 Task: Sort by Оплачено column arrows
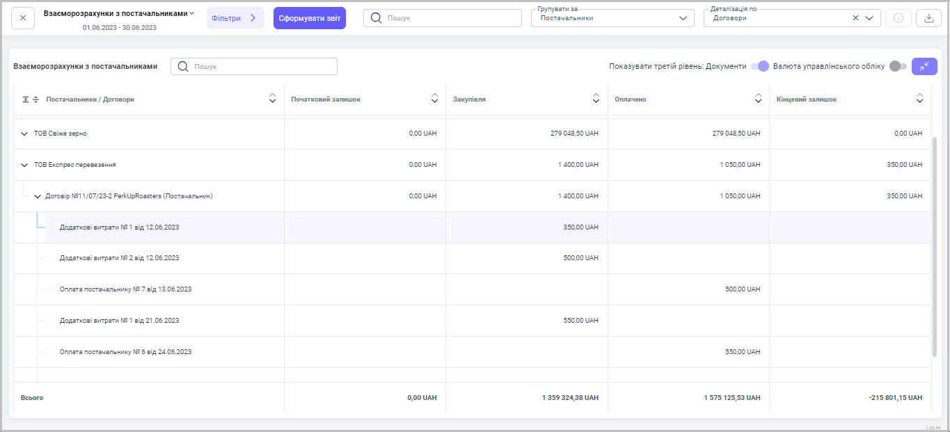pos(758,99)
